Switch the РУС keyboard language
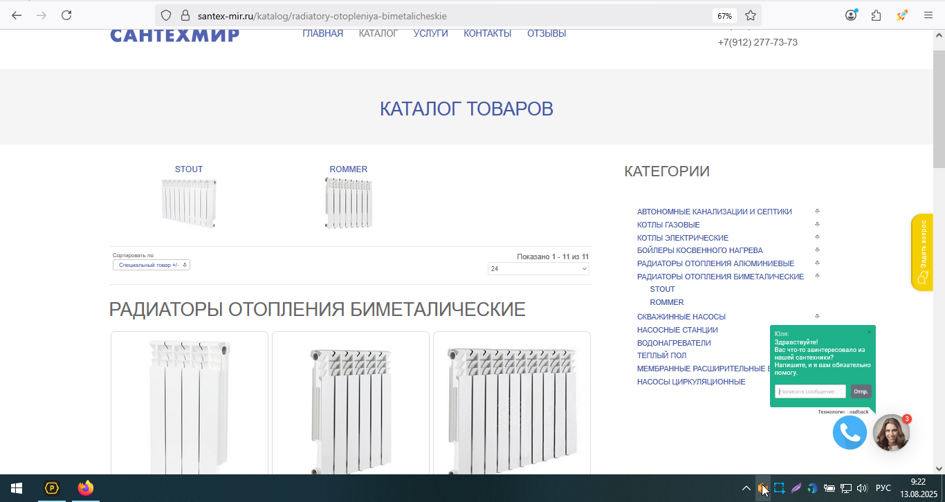This screenshot has width=945, height=502. point(883,488)
